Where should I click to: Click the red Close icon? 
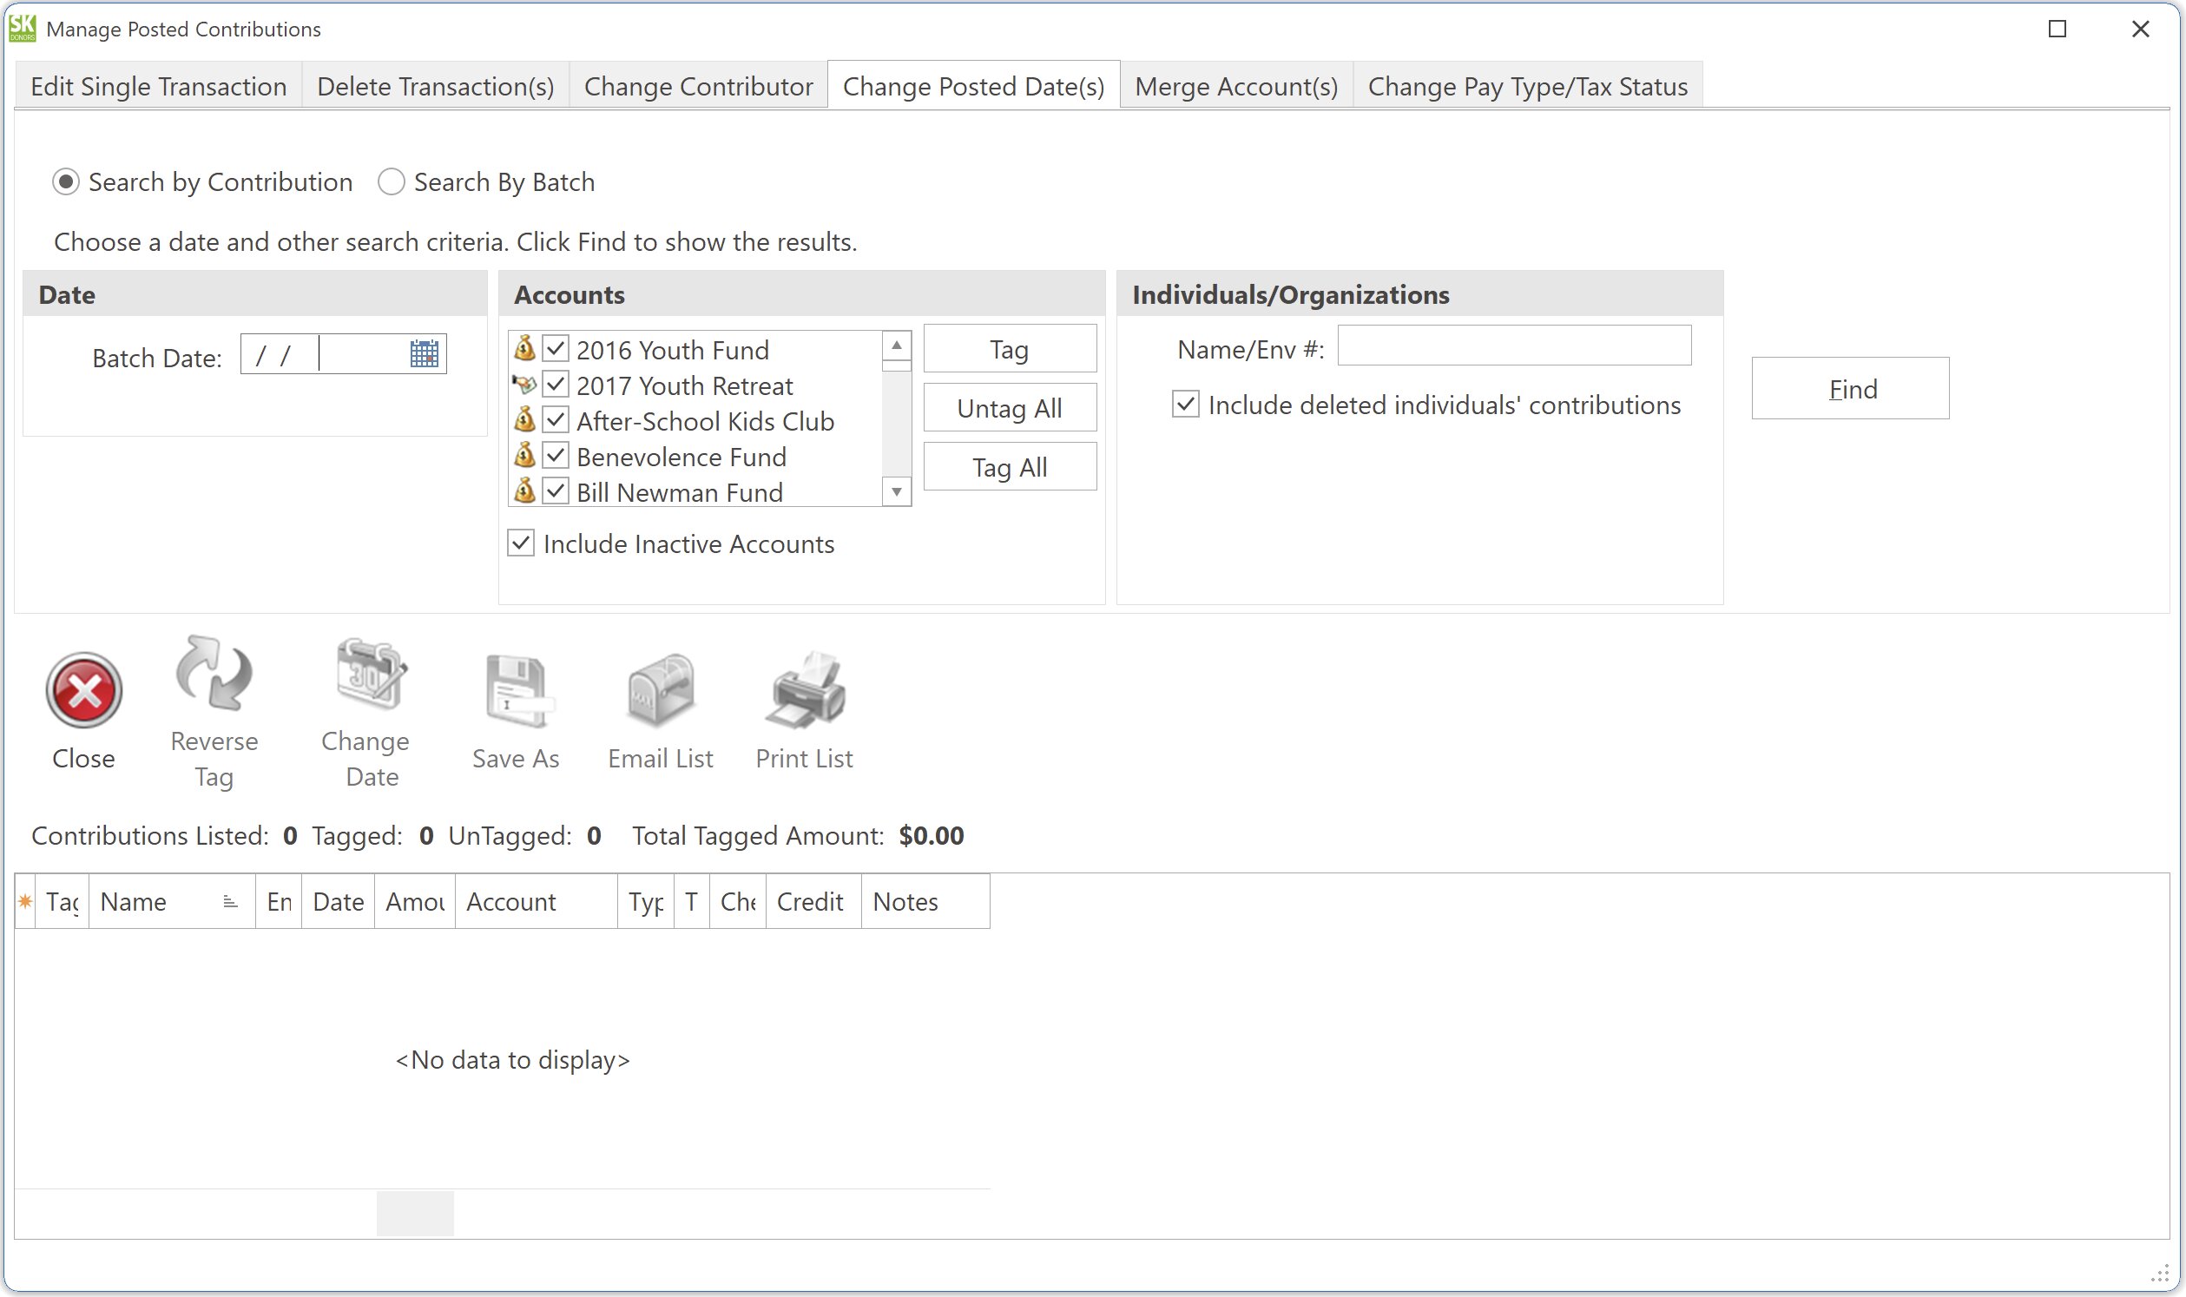coord(84,690)
